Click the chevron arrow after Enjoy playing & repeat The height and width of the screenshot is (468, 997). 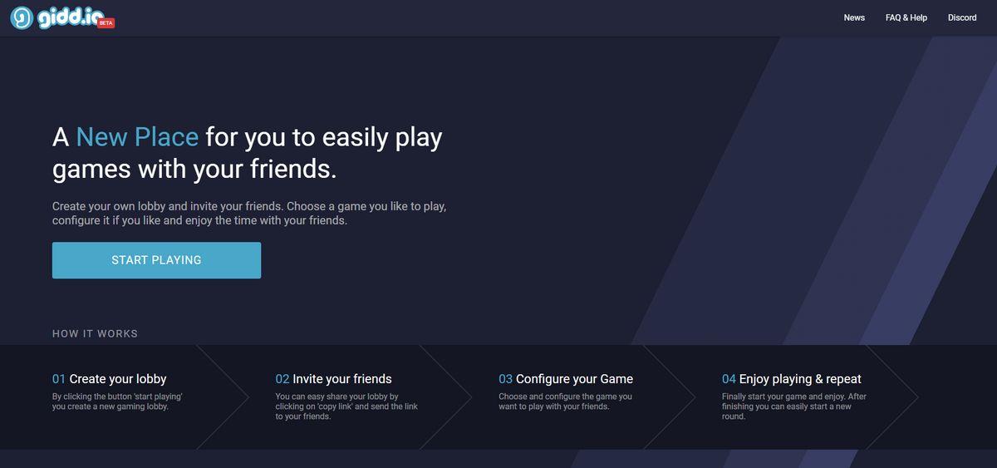892,397
